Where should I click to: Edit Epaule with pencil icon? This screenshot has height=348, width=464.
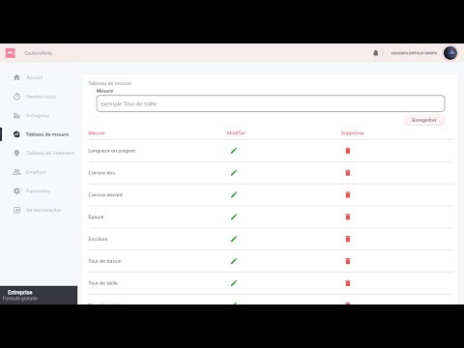[x=234, y=217]
